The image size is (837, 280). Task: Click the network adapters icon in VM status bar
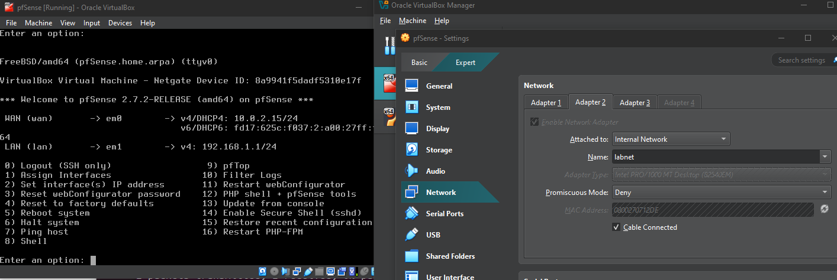pos(297,271)
